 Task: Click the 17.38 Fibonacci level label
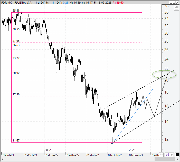pyautogui.click(x=16, y=94)
